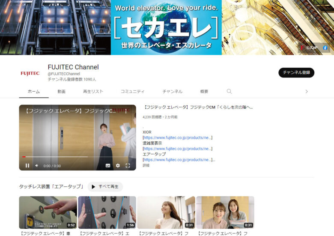Click the チャンネル登録者数 1090人 text
Image resolution: width=334 pixels, height=236 pixels.
[x=72, y=79]
